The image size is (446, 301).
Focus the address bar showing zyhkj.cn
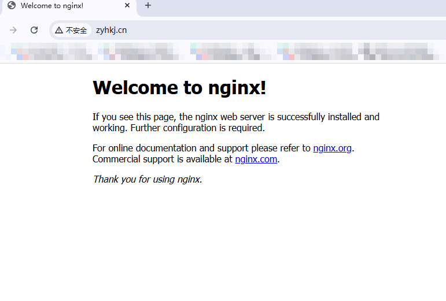248,30
